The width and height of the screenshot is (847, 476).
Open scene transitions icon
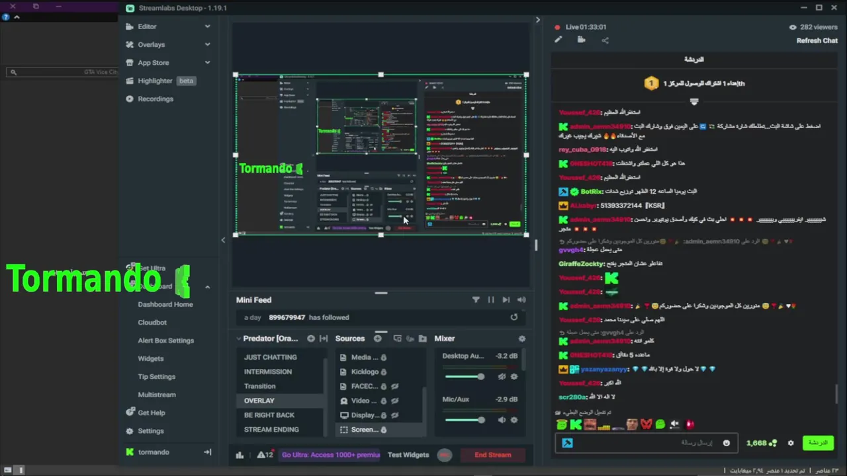click(324, 338)
